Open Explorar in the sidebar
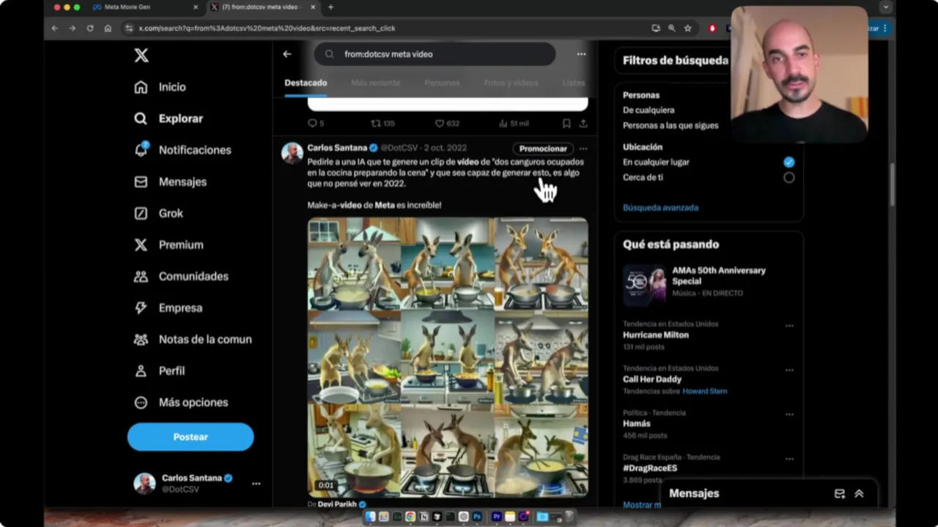Viewport: 938px width, 527px height. point(168,119)
